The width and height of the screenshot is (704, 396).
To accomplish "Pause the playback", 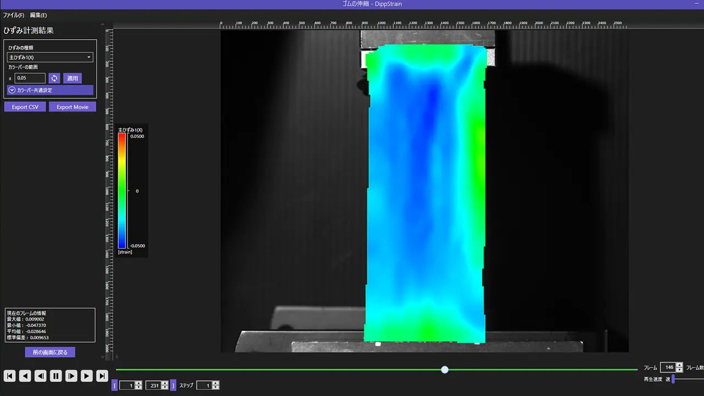I will (x=56, y=376).
